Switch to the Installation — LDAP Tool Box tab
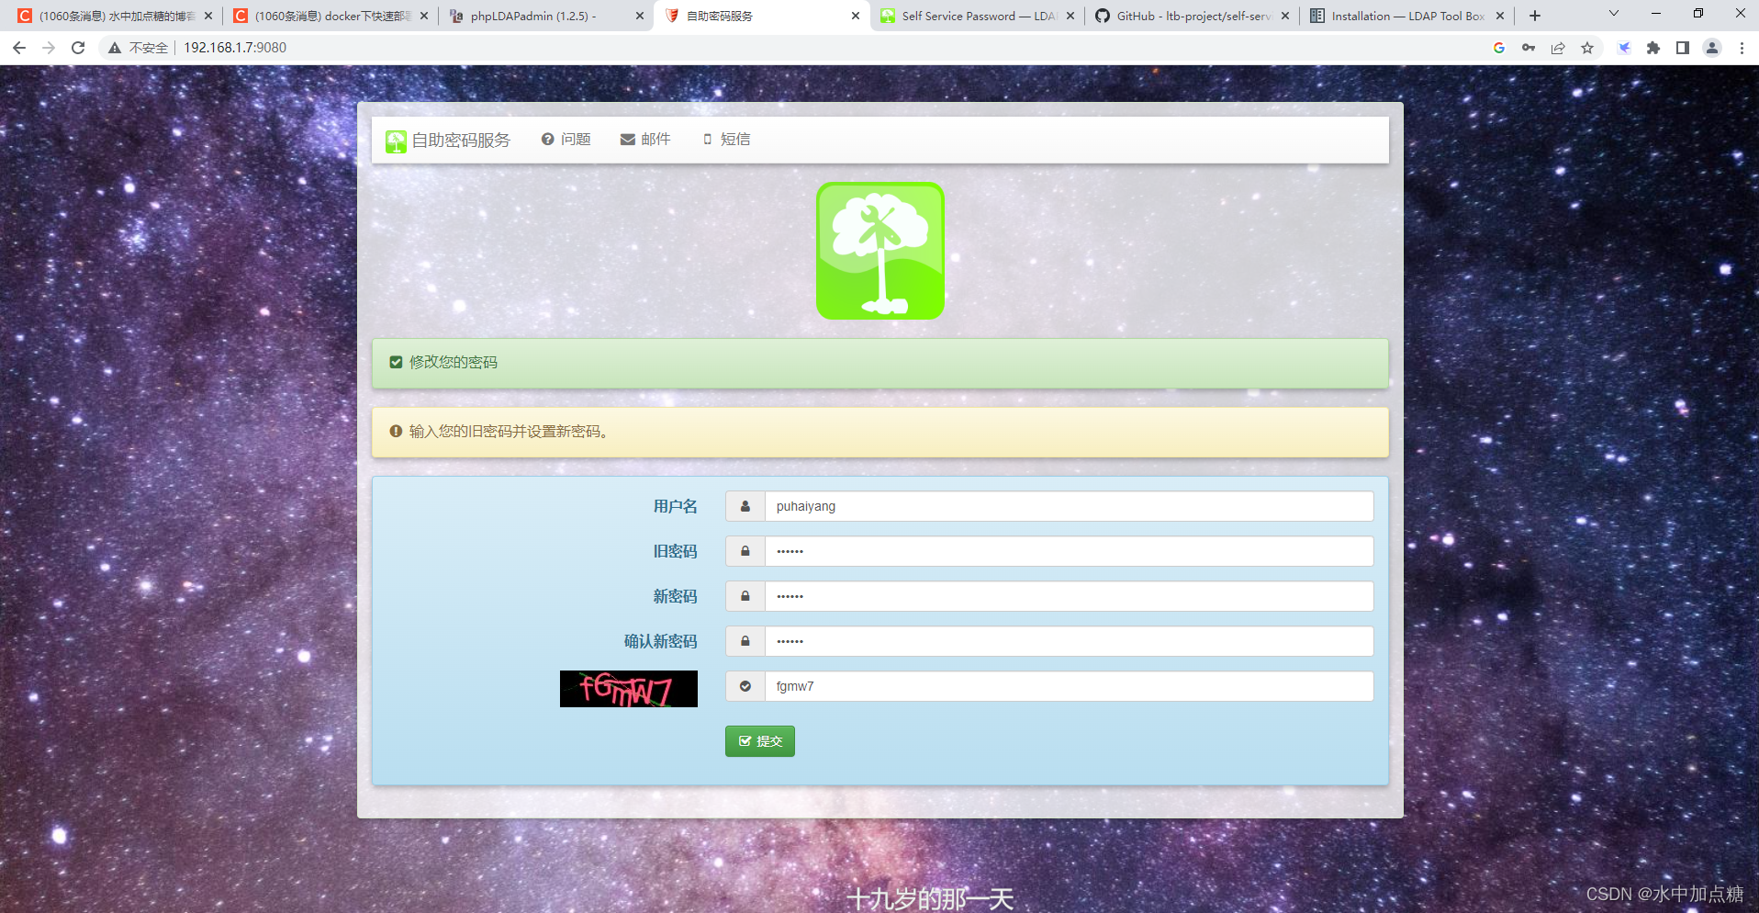 tap(1407, 16)
